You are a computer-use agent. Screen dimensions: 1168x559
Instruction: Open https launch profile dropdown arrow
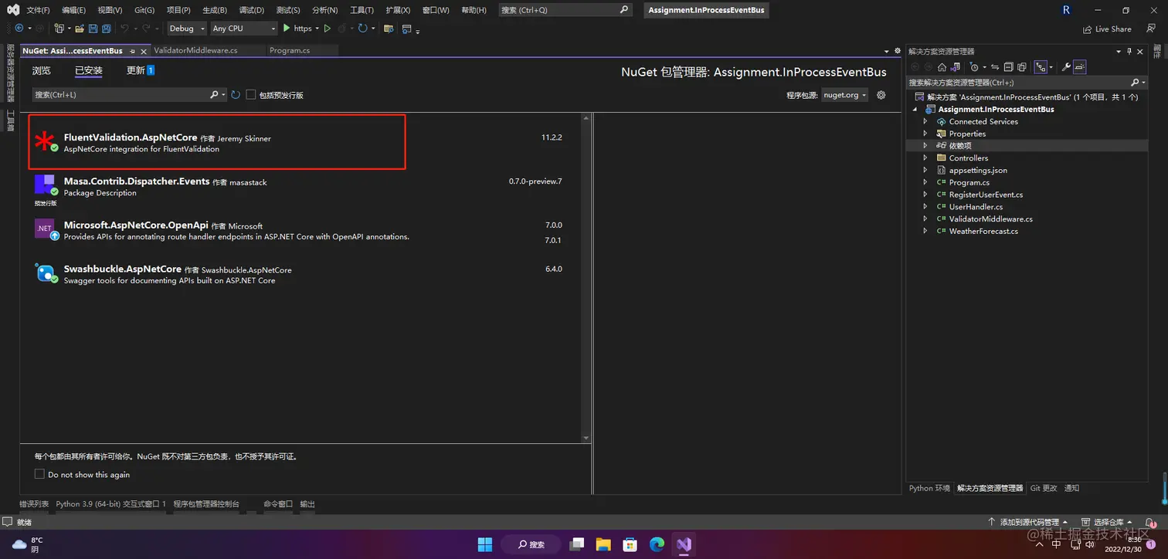(x=317, y=29)
